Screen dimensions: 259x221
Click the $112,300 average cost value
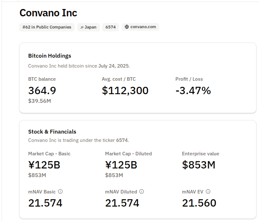[125, 91]
